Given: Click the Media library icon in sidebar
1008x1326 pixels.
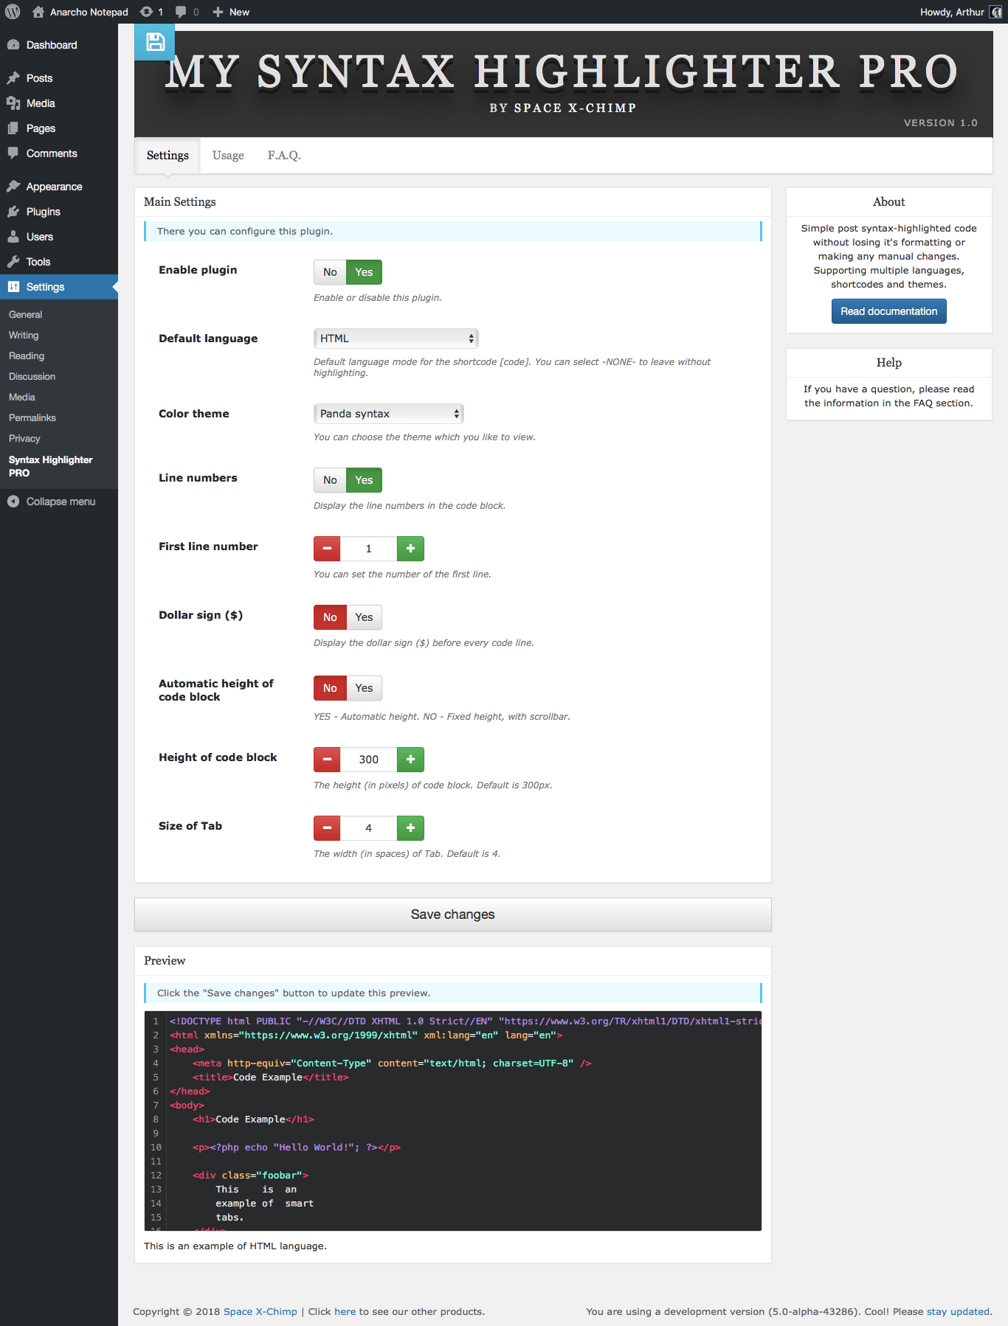Looking at the screenshot, I should tap(13, 103).
